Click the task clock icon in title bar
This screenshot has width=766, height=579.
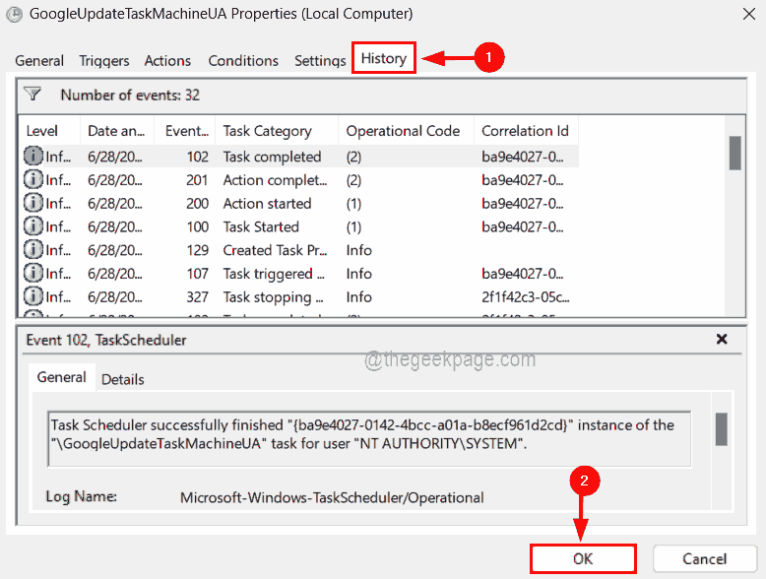(x=14, y=15)
